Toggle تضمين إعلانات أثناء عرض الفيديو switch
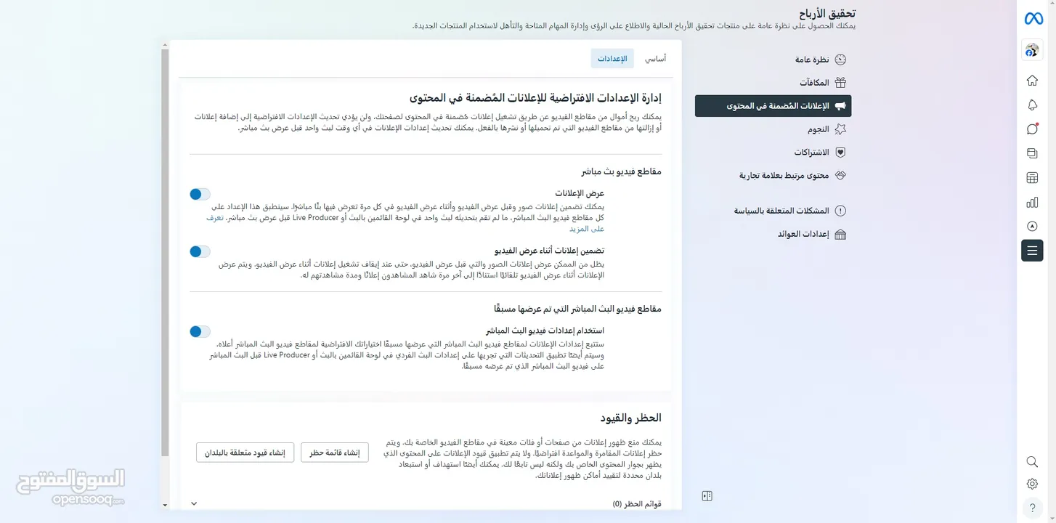 click(200, 251)
